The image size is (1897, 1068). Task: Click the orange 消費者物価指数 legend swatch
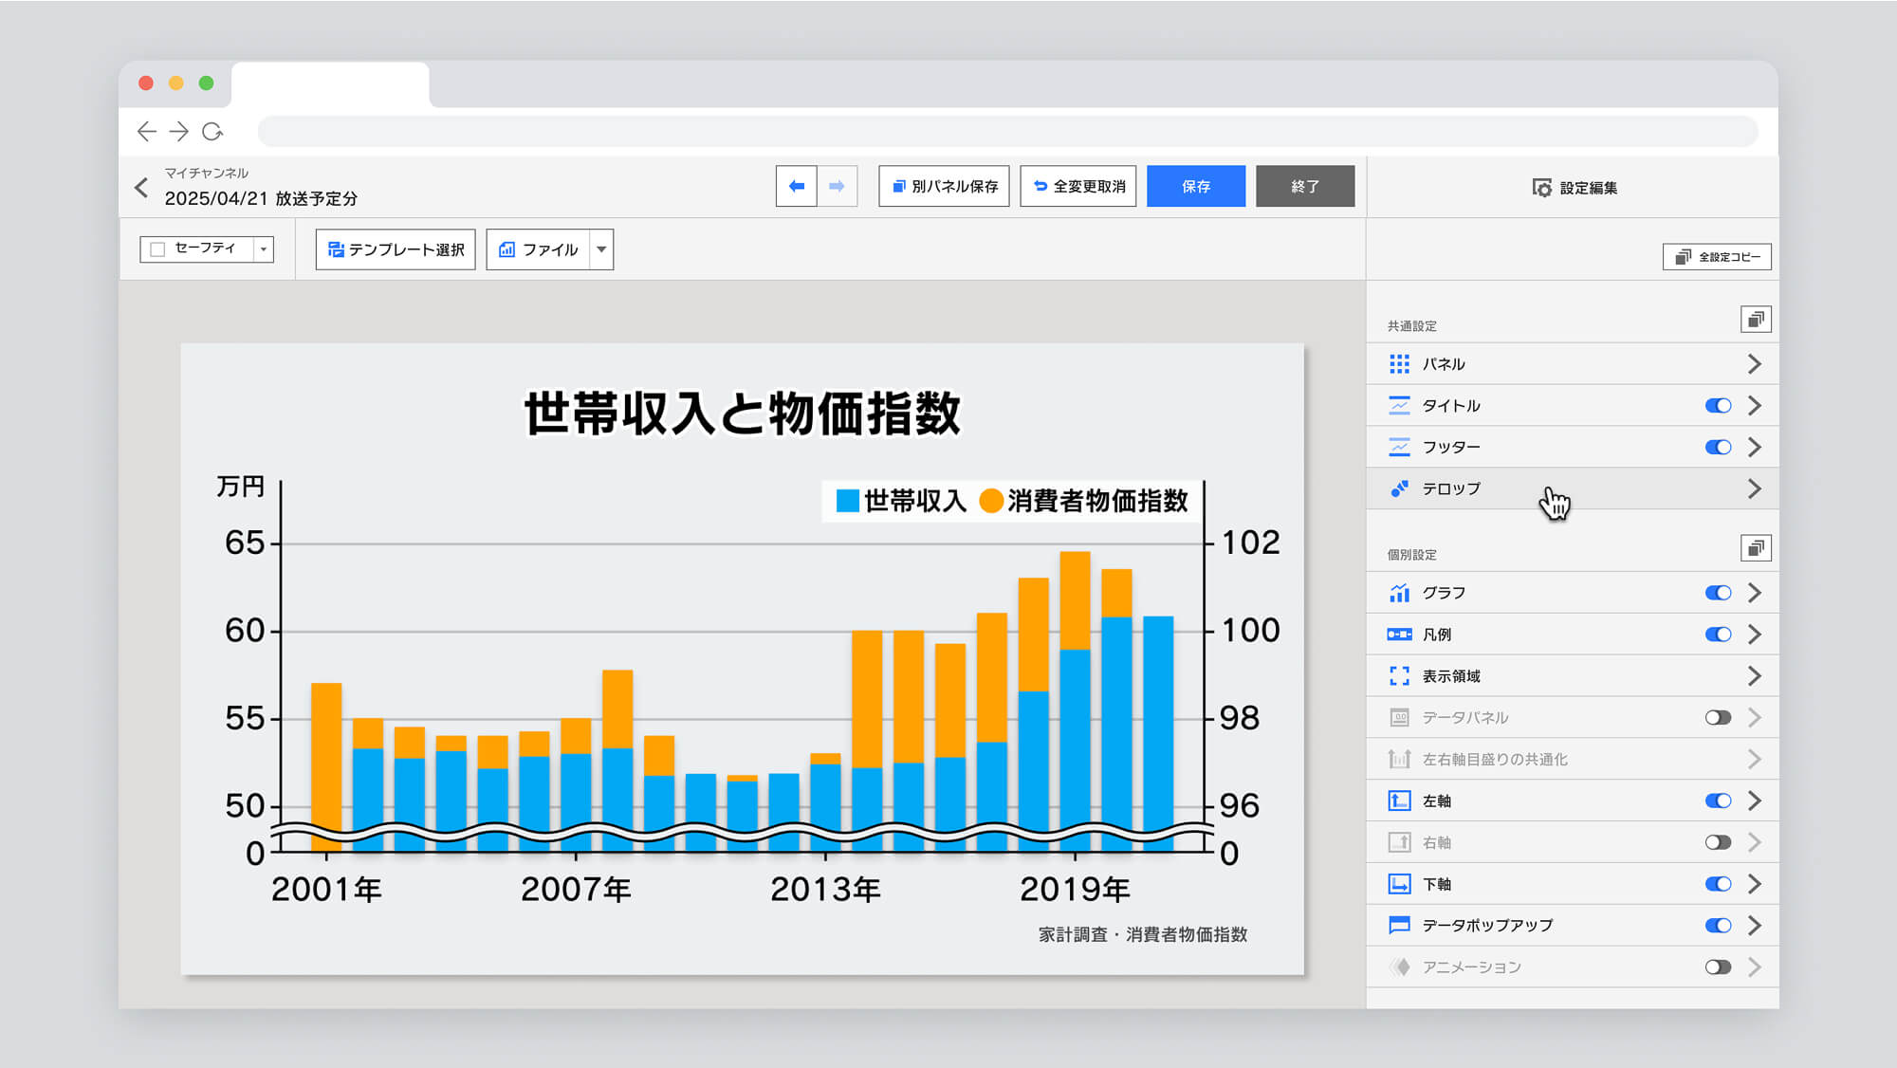991,501
